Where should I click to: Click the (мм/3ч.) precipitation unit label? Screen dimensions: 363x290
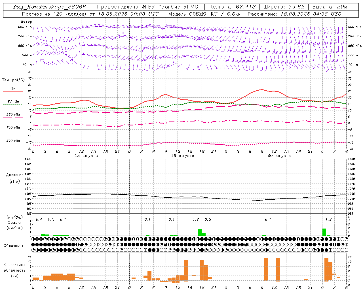tap(14, 217)
